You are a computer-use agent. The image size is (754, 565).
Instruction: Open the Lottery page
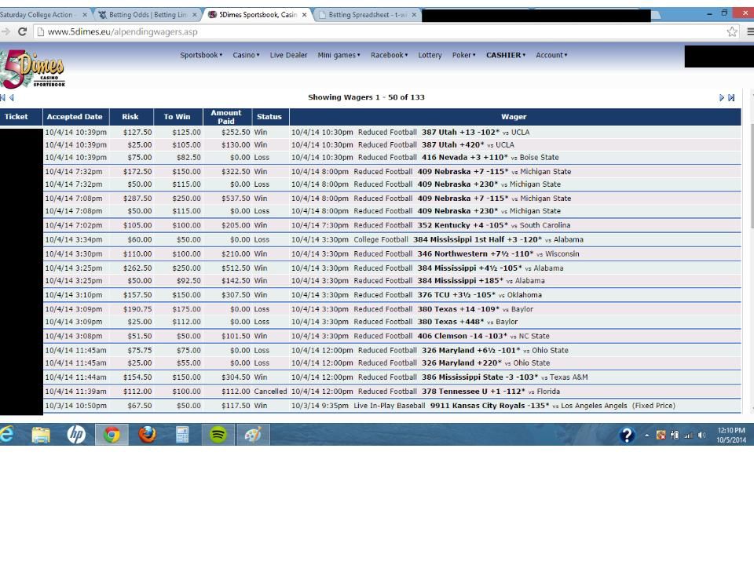(430, 55)
